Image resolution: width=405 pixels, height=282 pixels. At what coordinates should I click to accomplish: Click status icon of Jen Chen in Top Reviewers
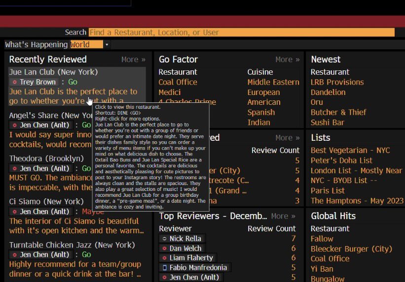pos(165,278)
